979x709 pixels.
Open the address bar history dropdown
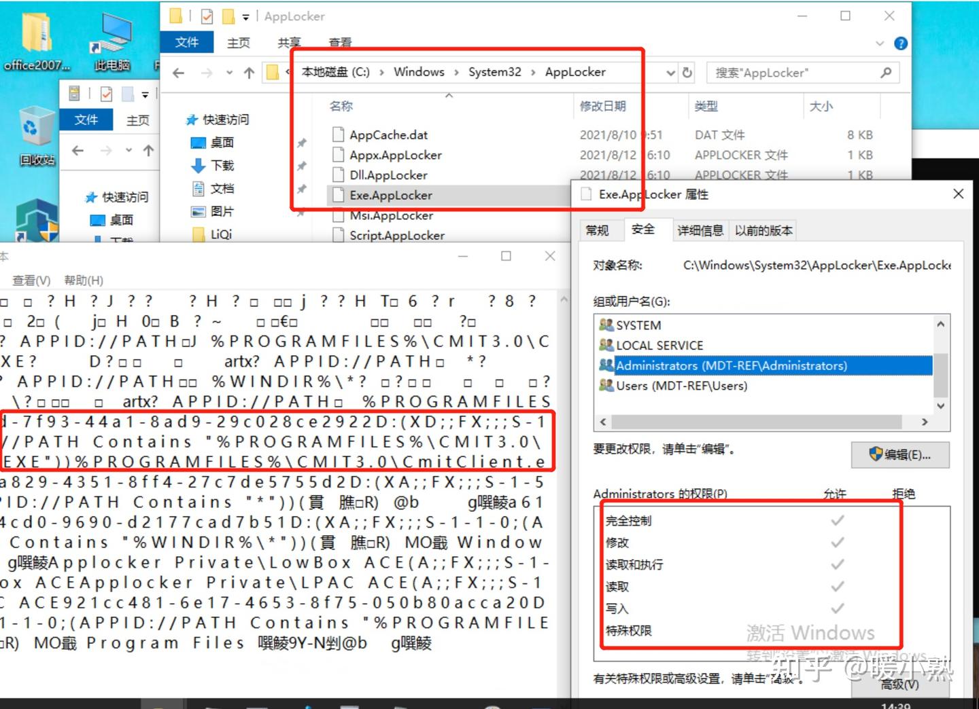coord(670,73)
